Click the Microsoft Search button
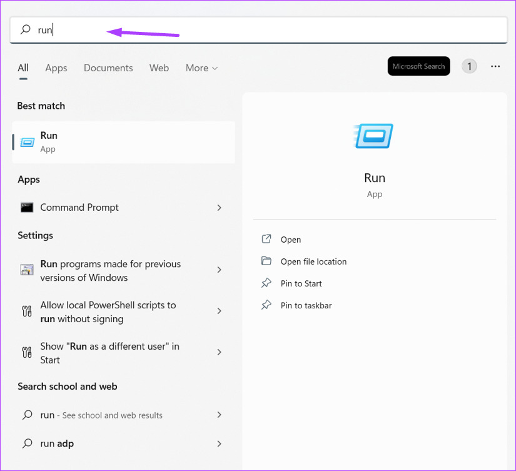The width and height of the screenshot is (516, 471). pos(418,66)
